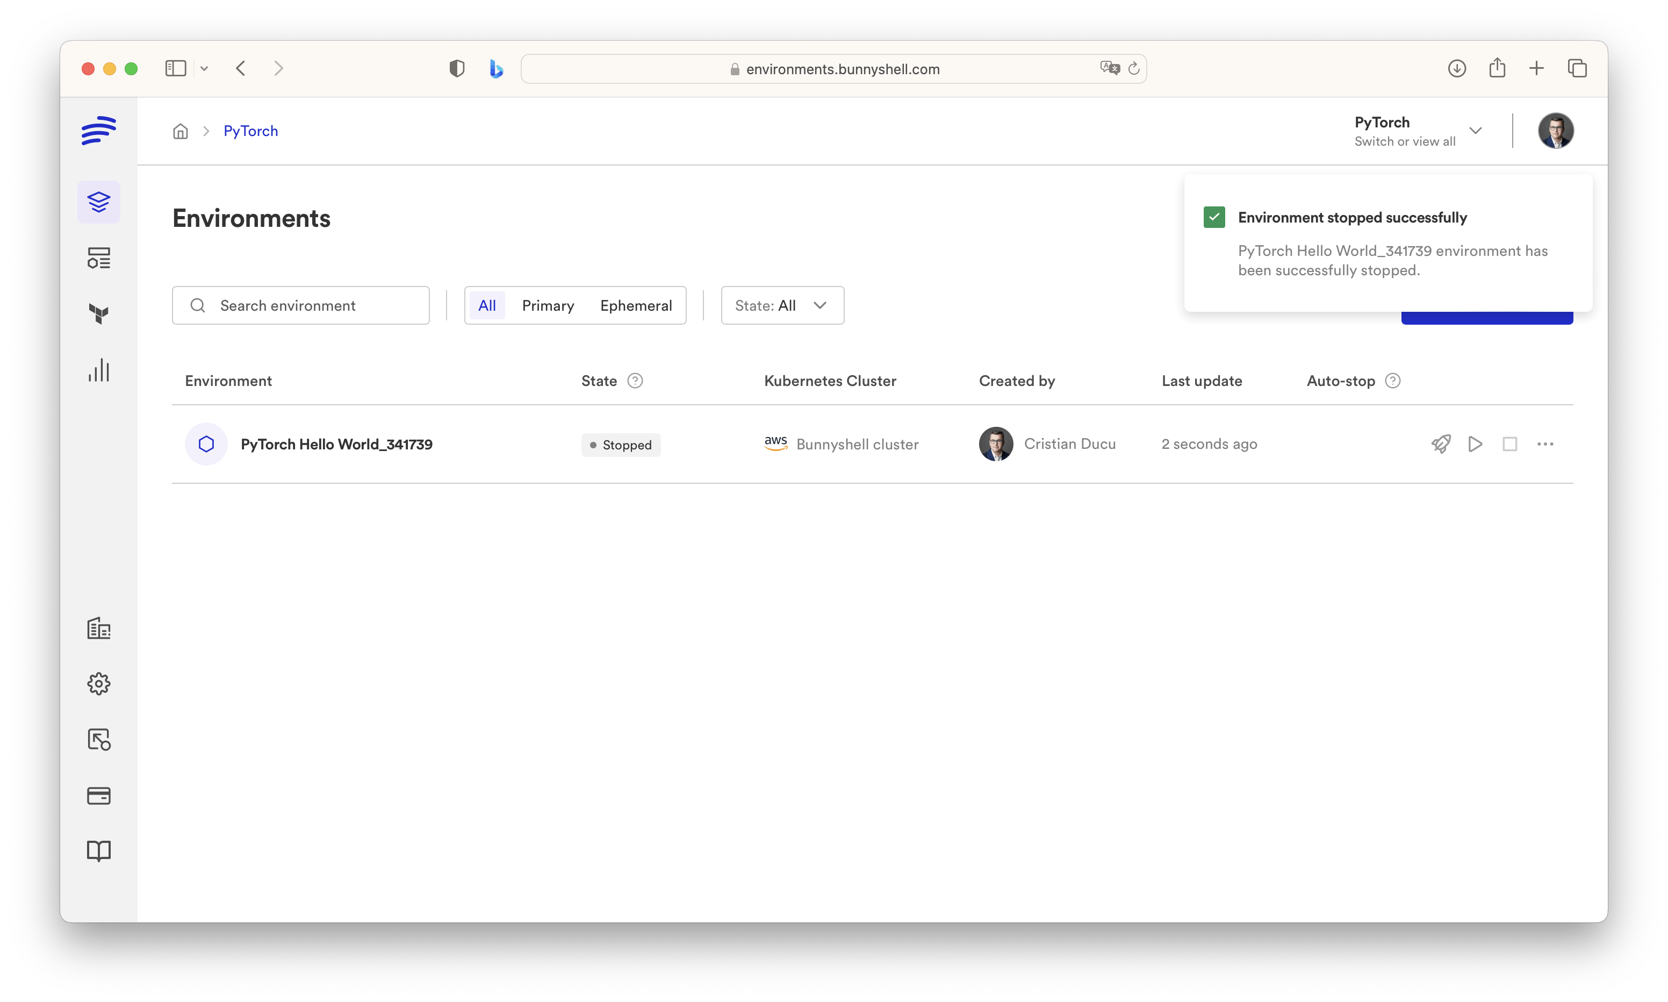Expand the State: All dropdown
The height and width of the screenshot is (1002, 1668).
tap(782, 306)
